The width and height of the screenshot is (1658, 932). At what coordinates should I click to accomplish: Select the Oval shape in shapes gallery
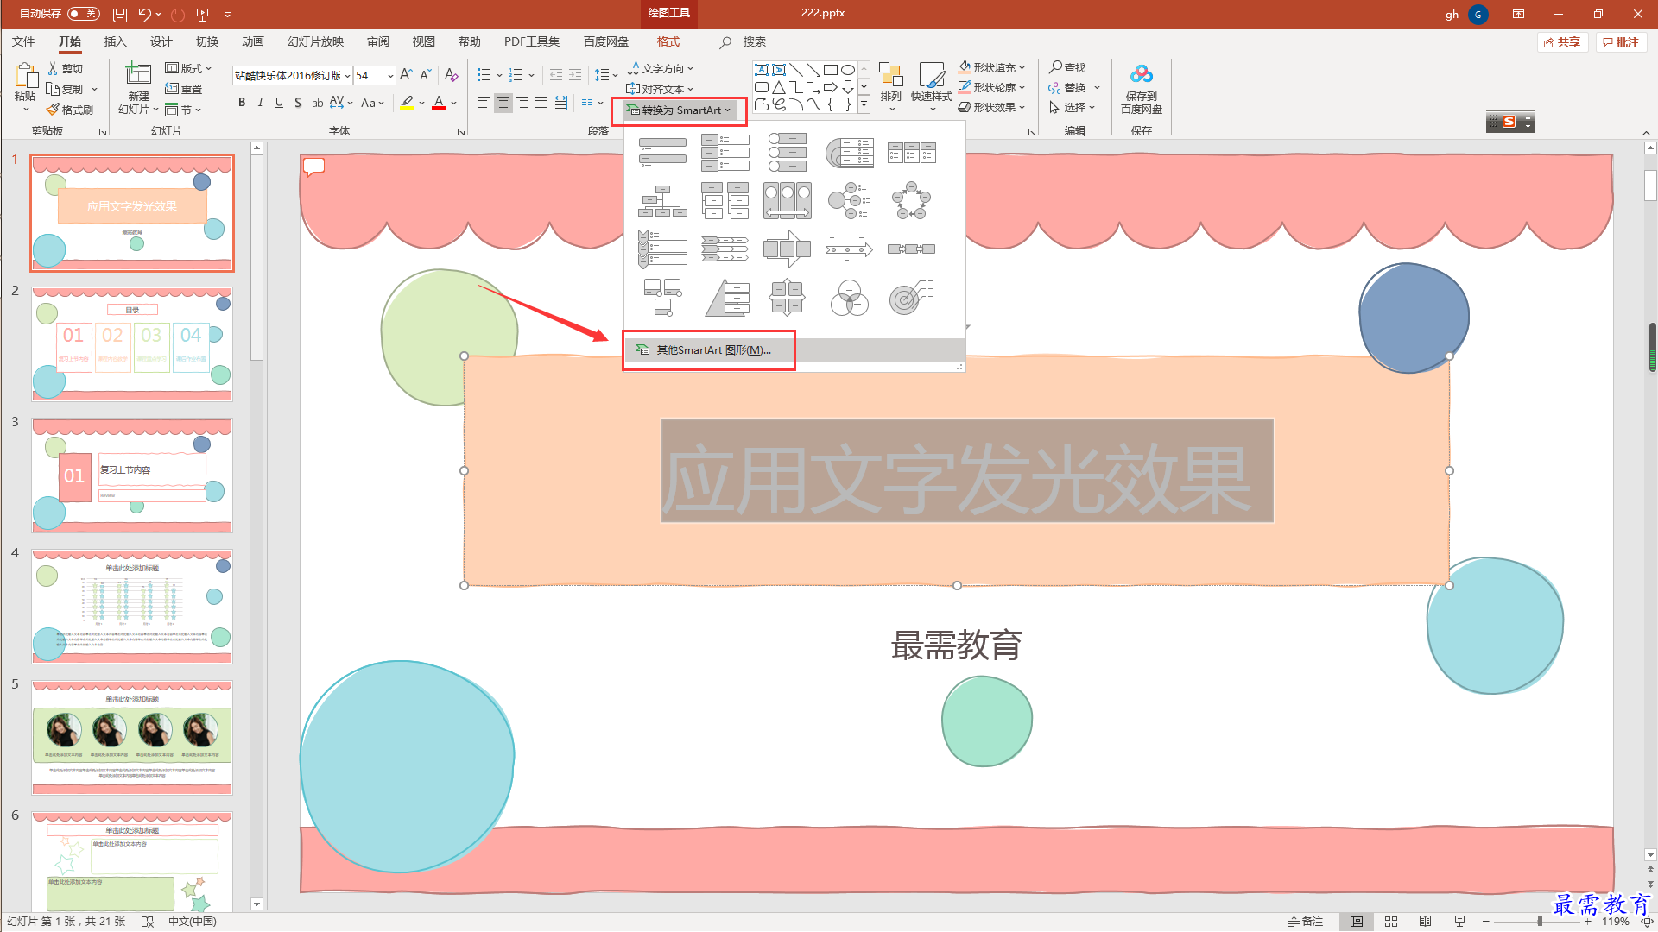pyautogui.click(x=848, y=70)
